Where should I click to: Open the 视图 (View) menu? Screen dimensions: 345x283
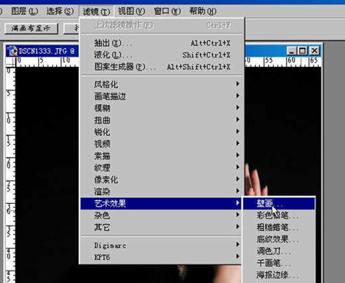coord(131,11)
